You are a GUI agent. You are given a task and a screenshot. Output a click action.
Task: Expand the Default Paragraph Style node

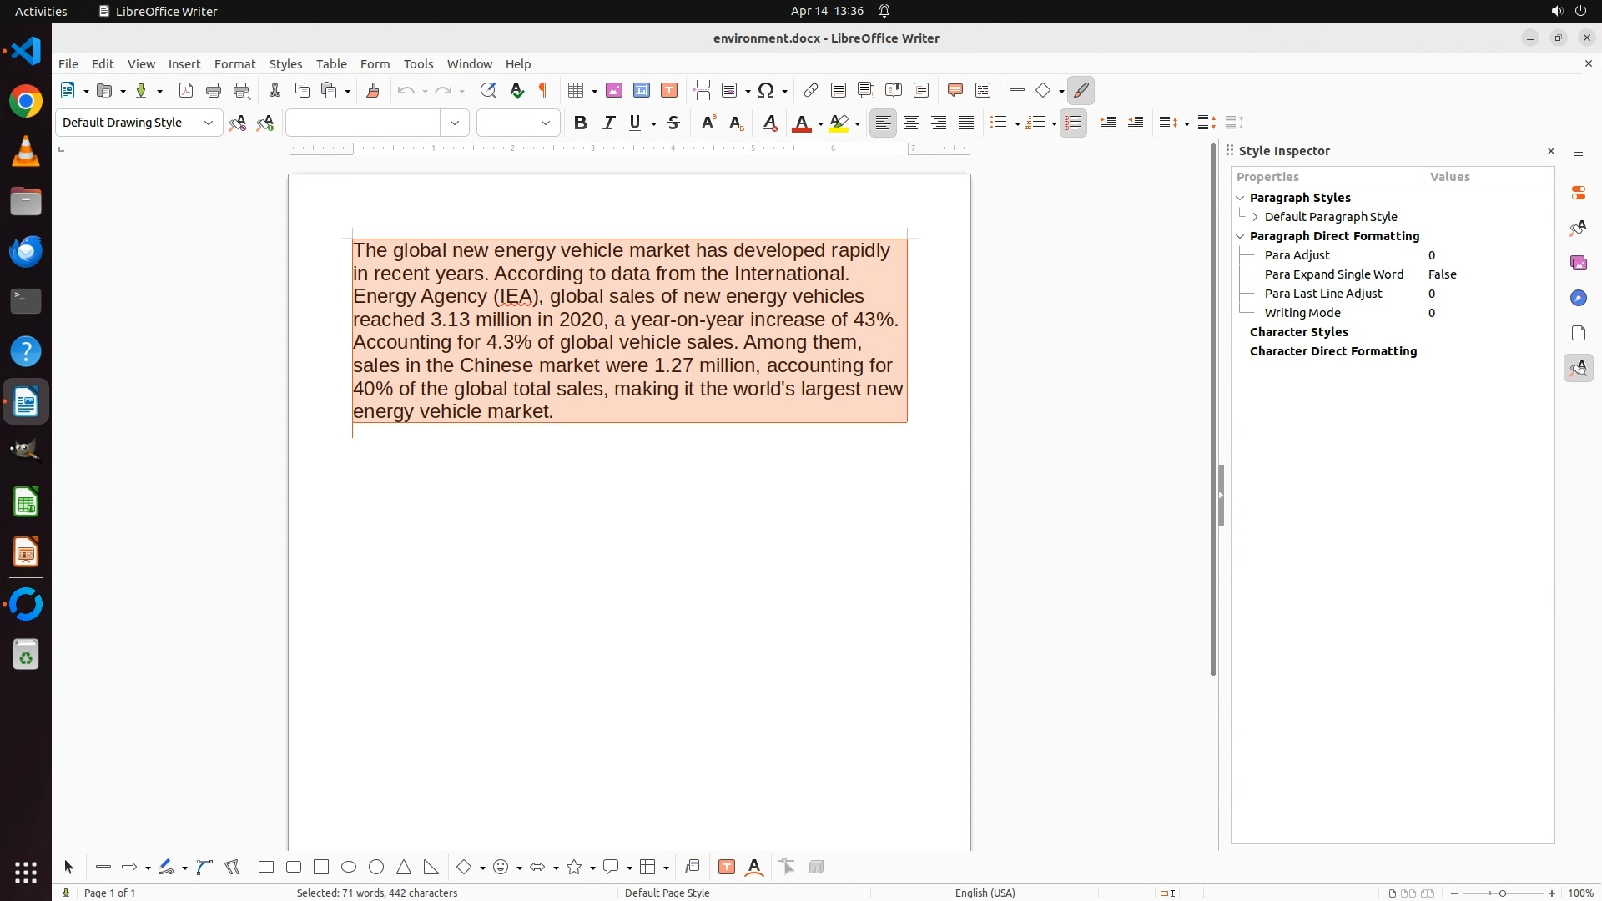point(1255,217)
